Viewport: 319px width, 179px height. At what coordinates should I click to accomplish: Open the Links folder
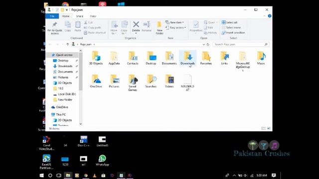click(224, 58)
